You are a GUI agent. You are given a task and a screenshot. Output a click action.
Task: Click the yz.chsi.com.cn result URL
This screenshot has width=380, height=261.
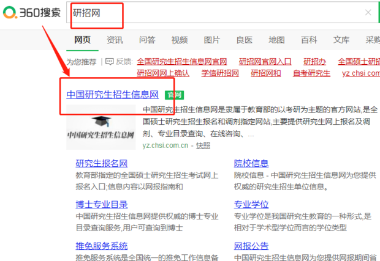tap(165, 145)
